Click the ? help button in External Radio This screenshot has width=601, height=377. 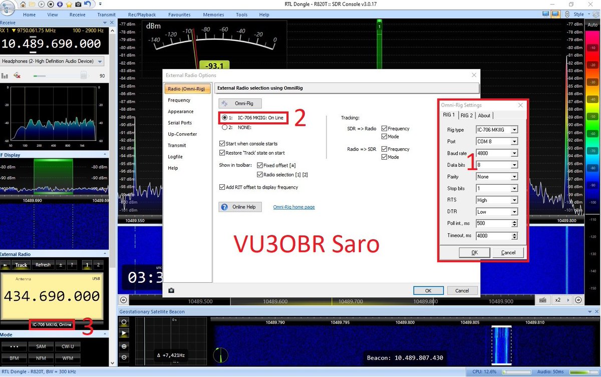pos(72,265)
